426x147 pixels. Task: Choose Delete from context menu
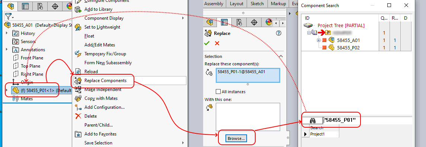pyautogui.click(x=90, y=116)
